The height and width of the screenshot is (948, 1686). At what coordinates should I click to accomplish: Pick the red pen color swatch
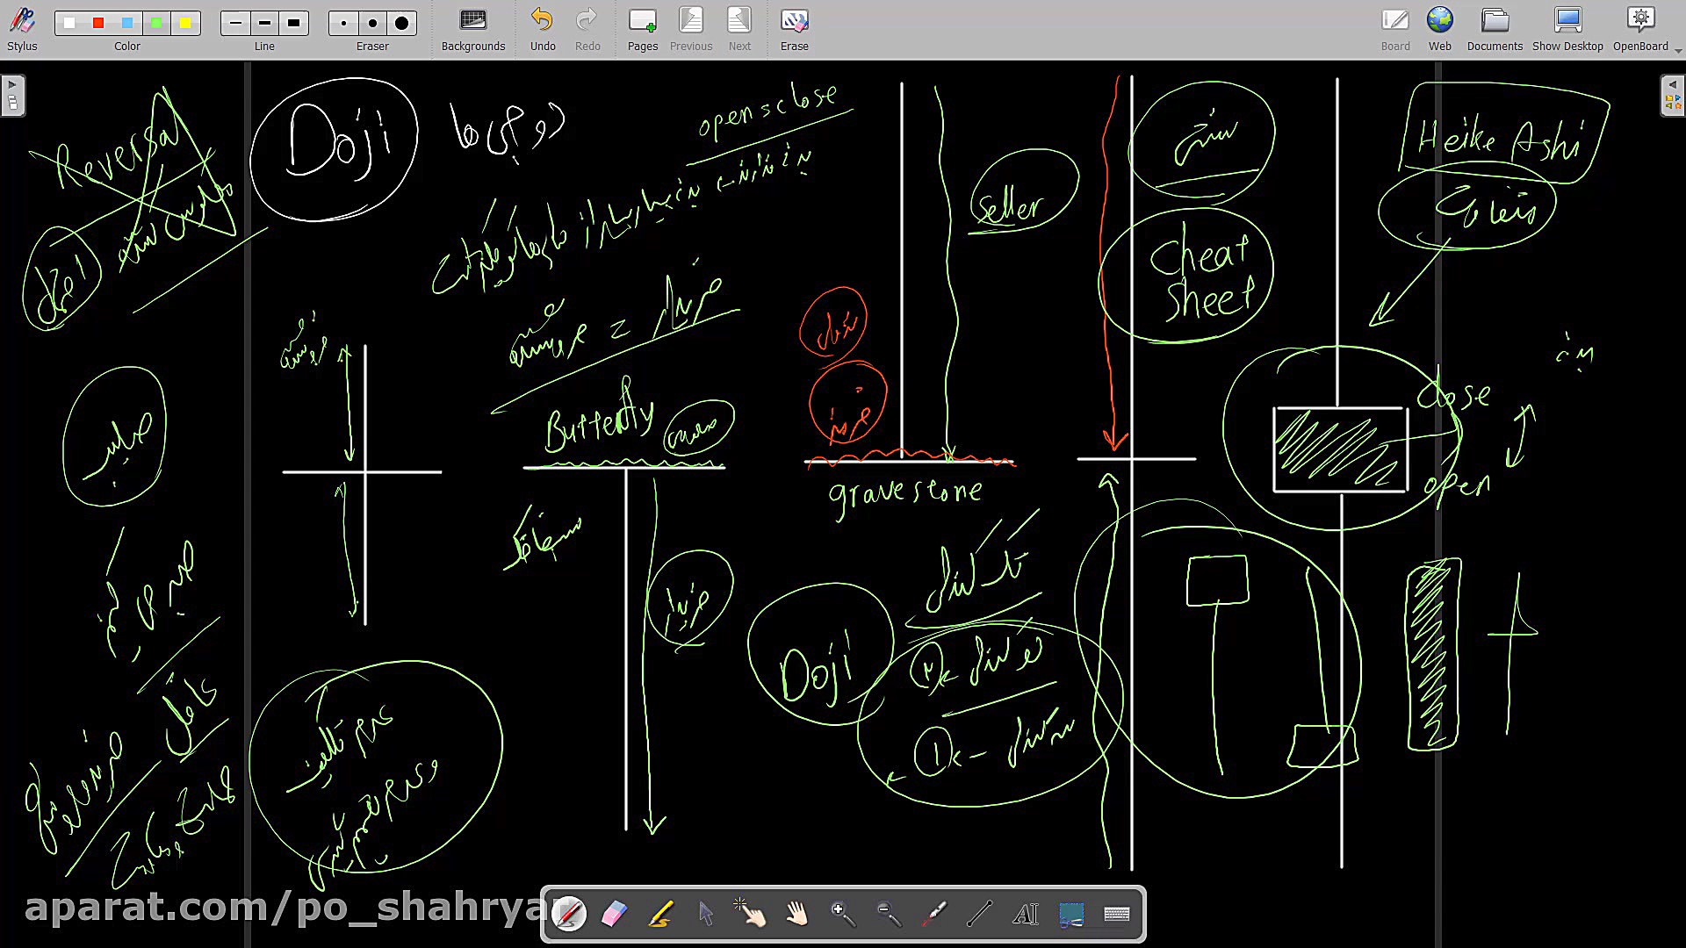tap(98, 23)
